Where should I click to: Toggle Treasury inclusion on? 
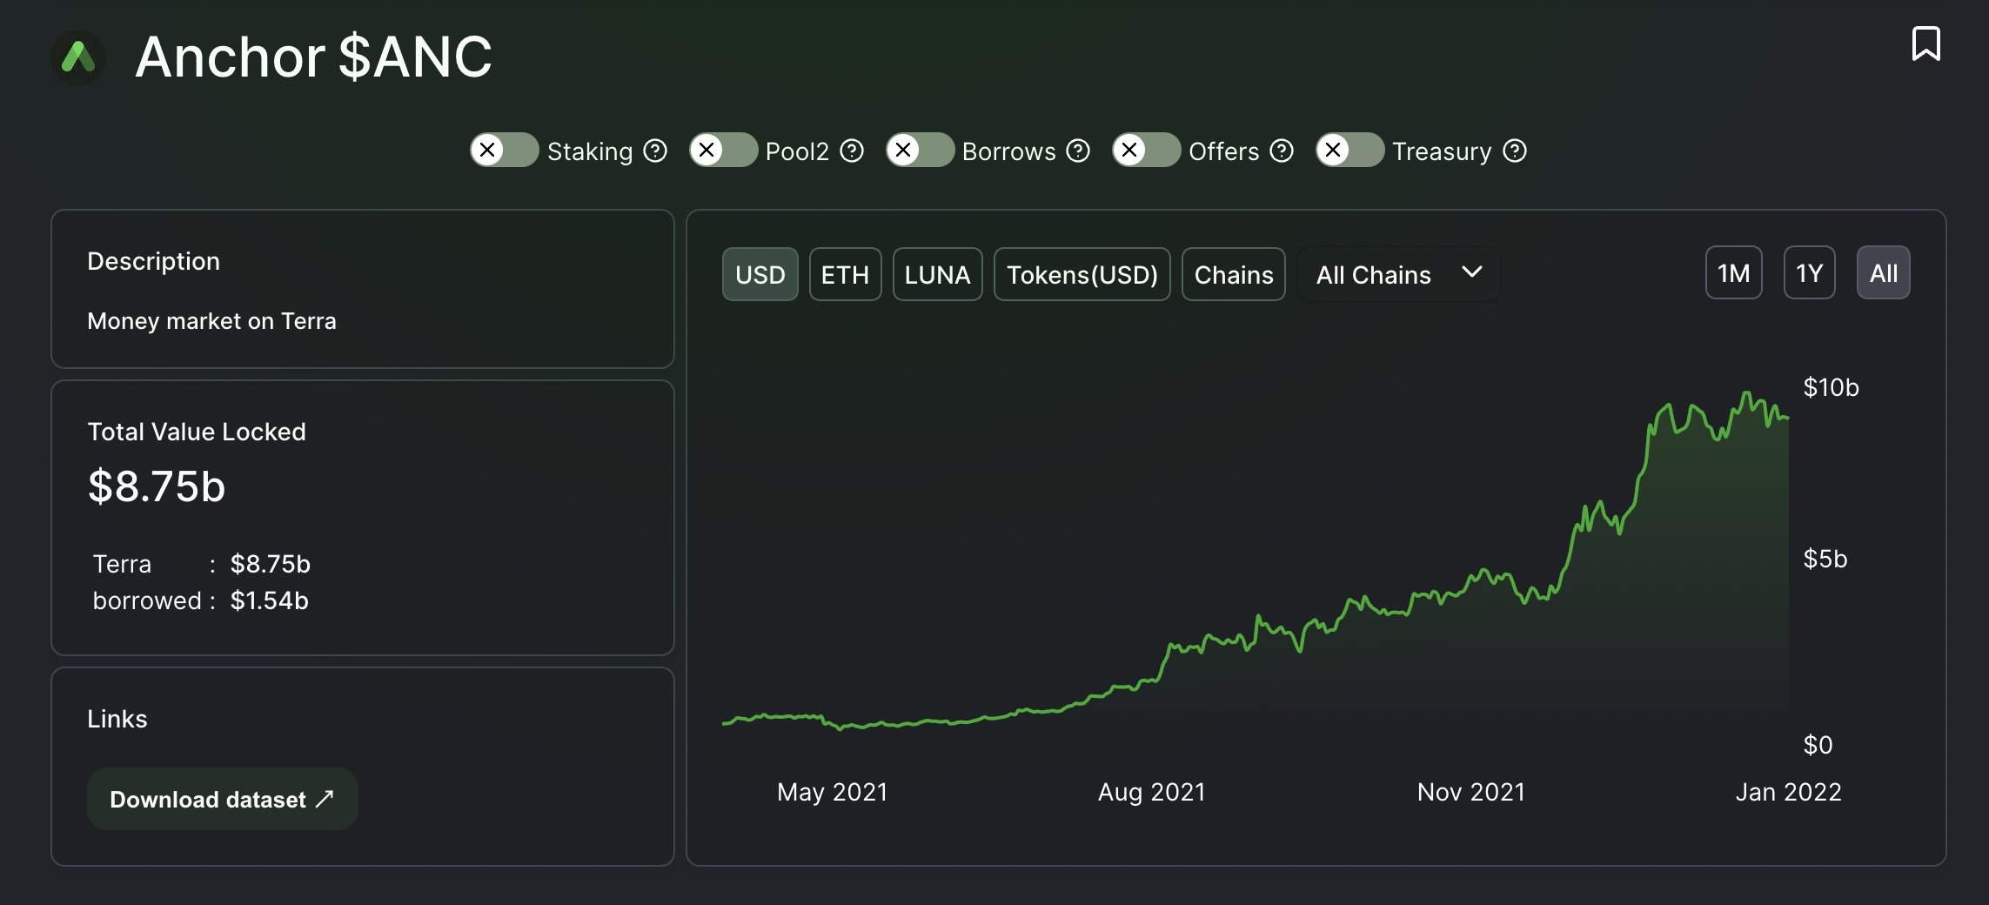pyautogui.click(x=1350, y=150)
